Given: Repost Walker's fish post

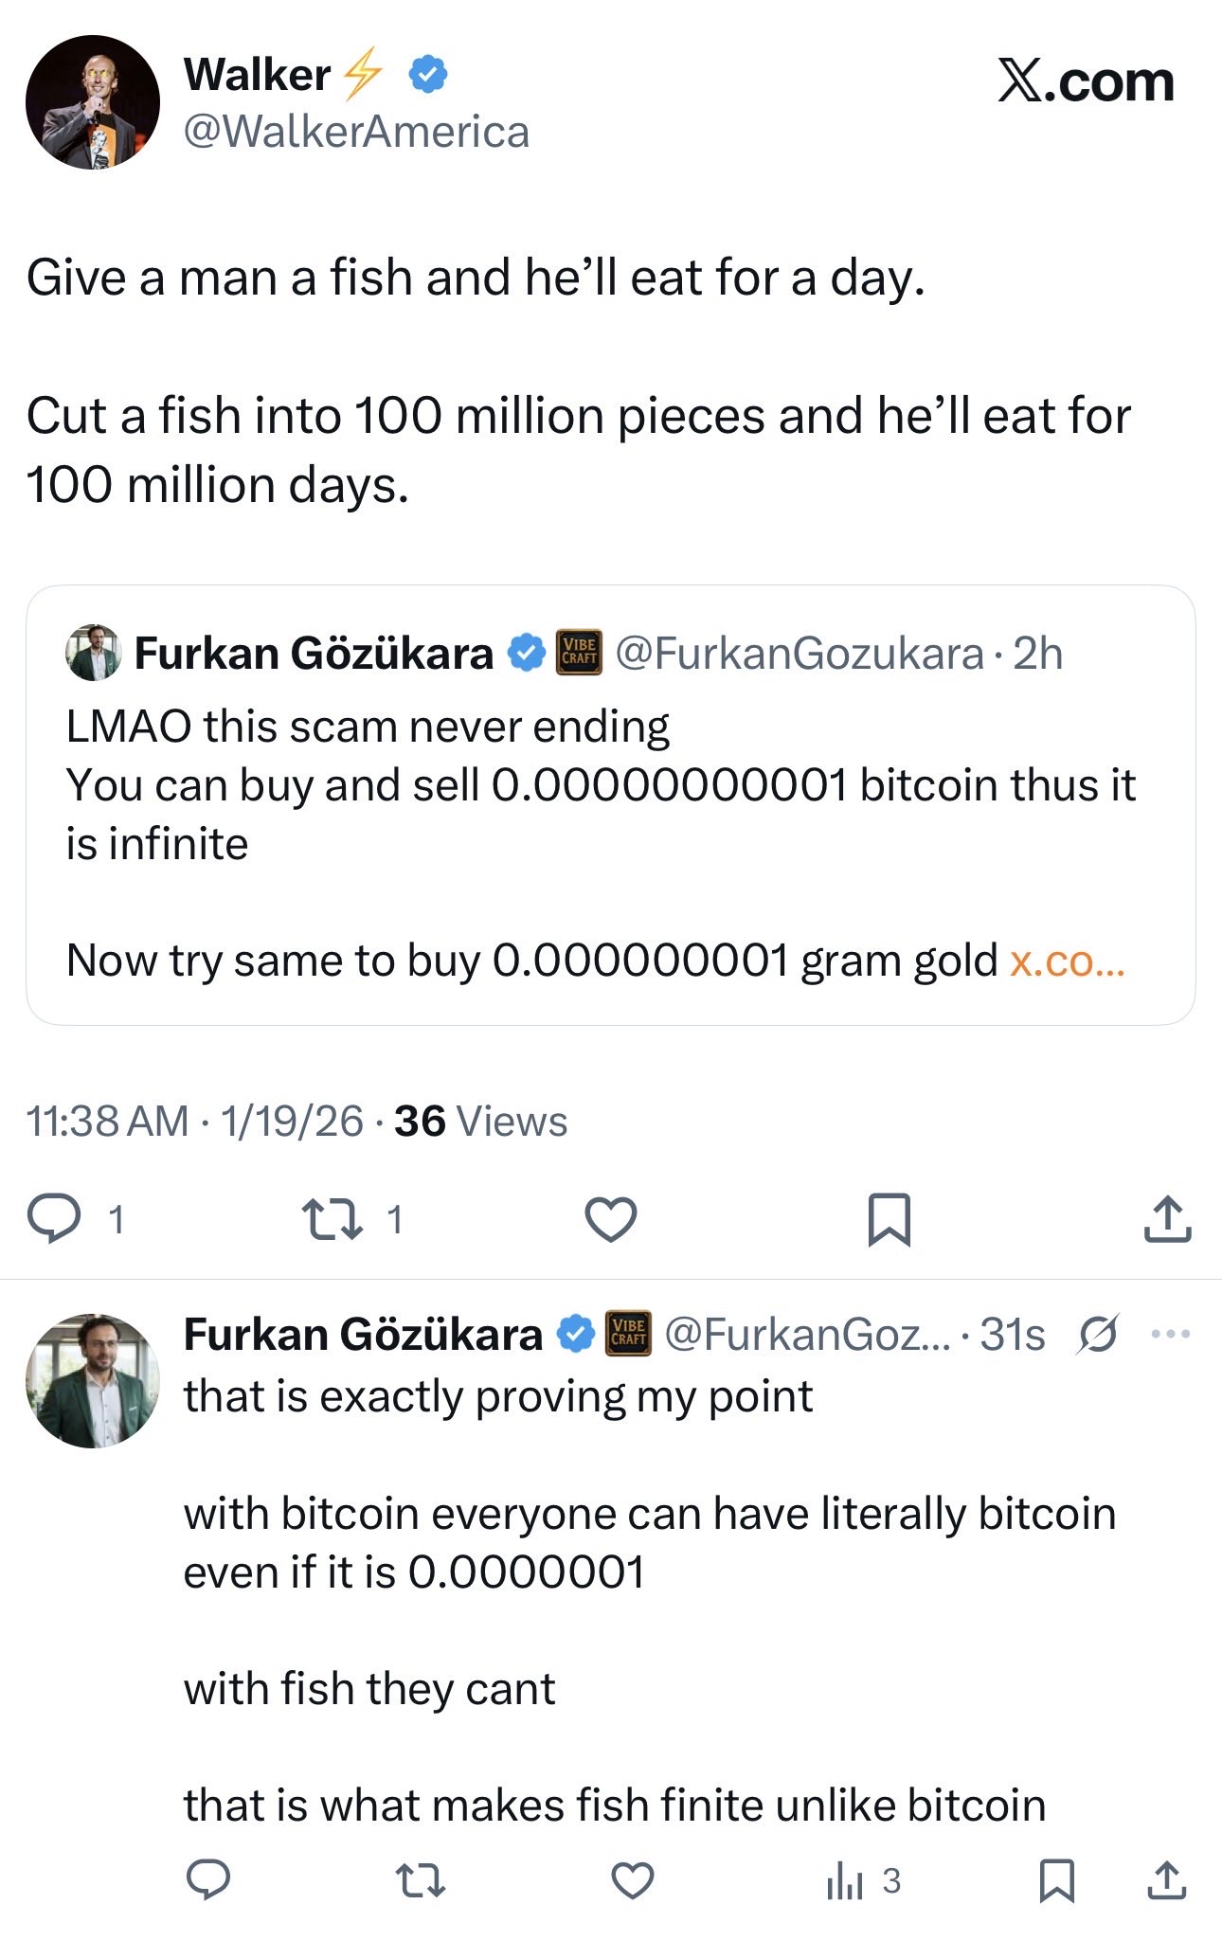Looking at the screenshot, I should [332, 1219].
